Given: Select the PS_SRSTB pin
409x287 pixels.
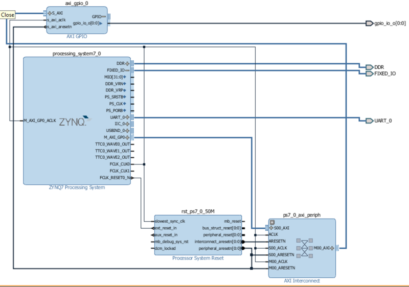Looking at the screenshot, I should pyautogui.click(x=116, y=97).
